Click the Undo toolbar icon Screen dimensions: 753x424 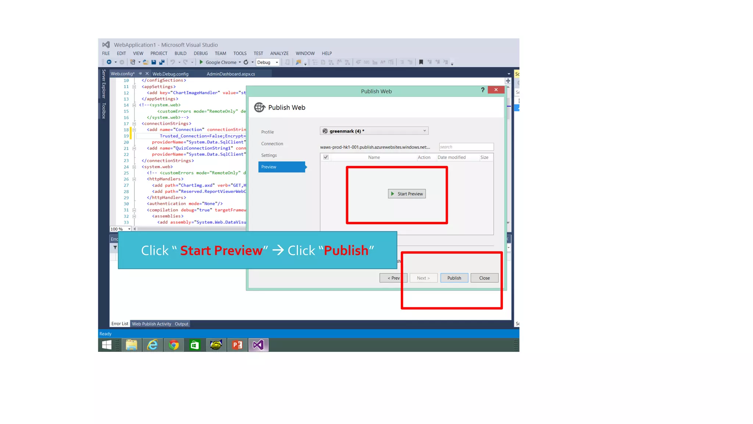click(x=172, y=62)
